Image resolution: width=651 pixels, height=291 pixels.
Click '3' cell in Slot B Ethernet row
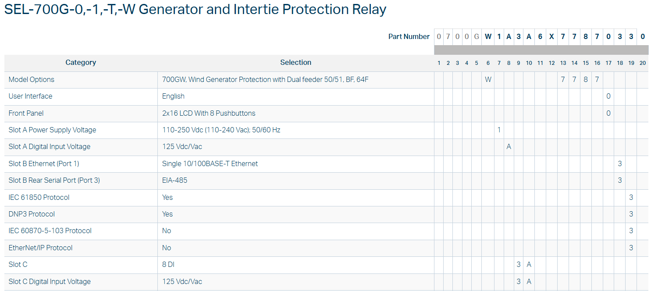pyautogui.click(x=620, y=164)
